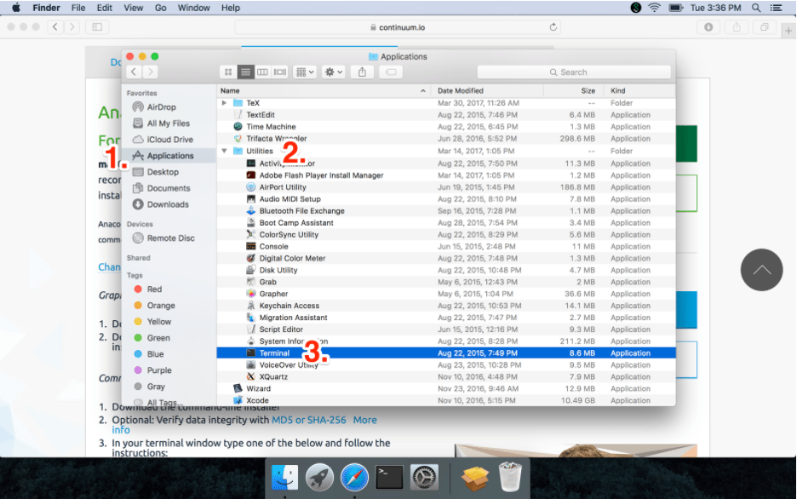The image size is (797, 499).
Task: Collapse the Utilities folder disclosure triangle
Action: click(224, 151)
